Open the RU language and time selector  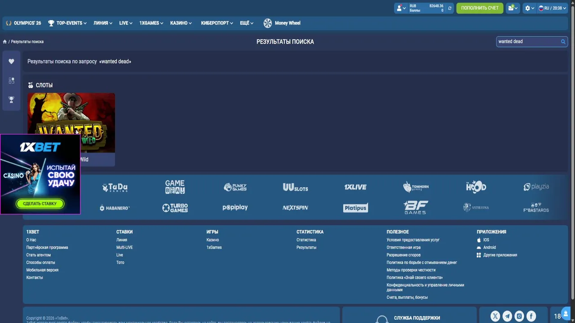pyautogui.click(x=553, y=8)
